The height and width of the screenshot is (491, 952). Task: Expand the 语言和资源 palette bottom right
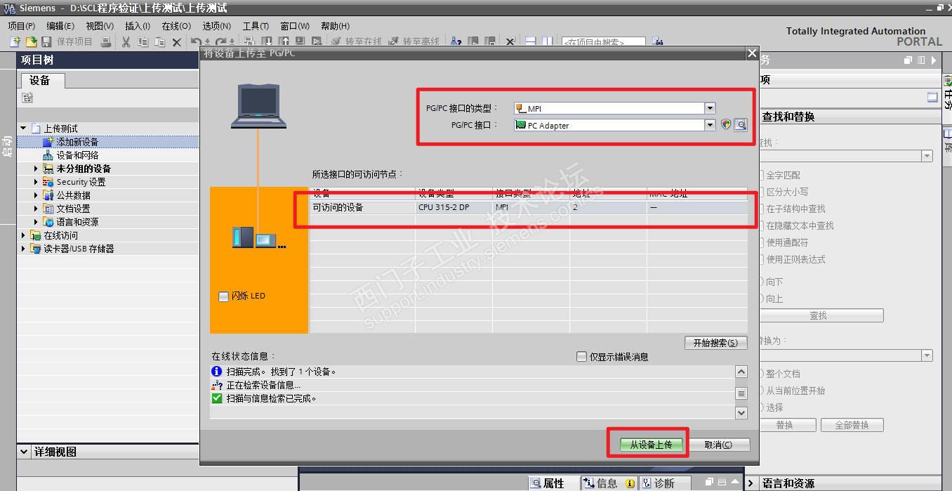751,483
